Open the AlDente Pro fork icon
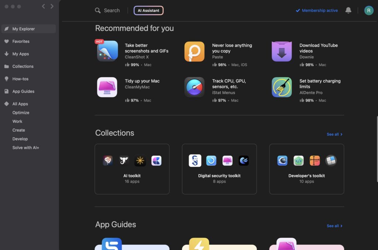Screen dimensions: 378x250 coord(282,87)
